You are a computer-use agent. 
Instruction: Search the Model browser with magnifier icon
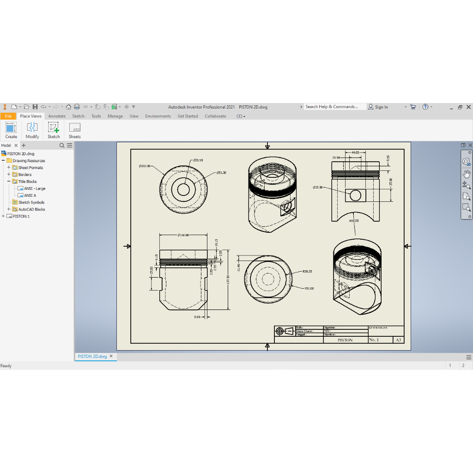62,146
